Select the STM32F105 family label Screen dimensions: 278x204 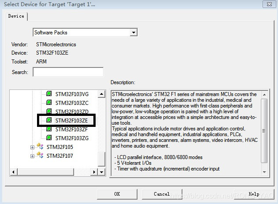tap(60, 147)
